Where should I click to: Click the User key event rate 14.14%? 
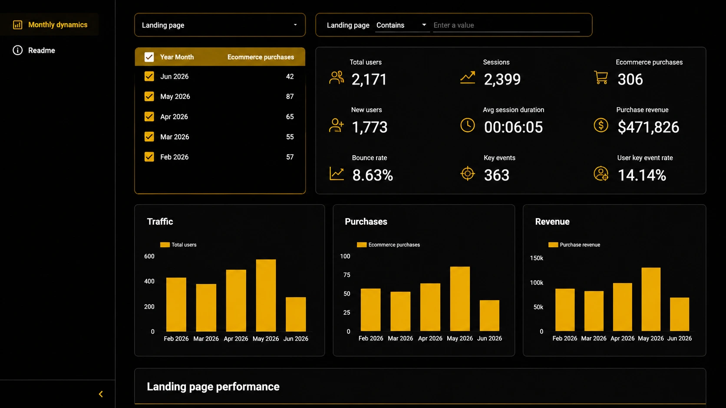pyautogui.click(x=642, y=175)
